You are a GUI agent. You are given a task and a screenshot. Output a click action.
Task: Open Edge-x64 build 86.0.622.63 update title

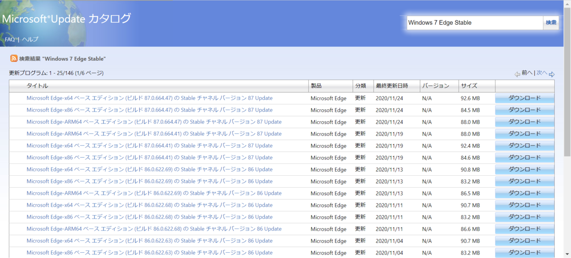(149, 241)
